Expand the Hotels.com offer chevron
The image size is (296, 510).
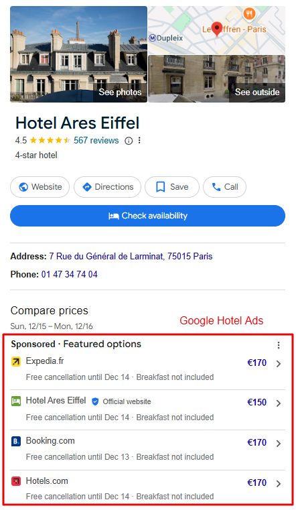coord(279,484)
